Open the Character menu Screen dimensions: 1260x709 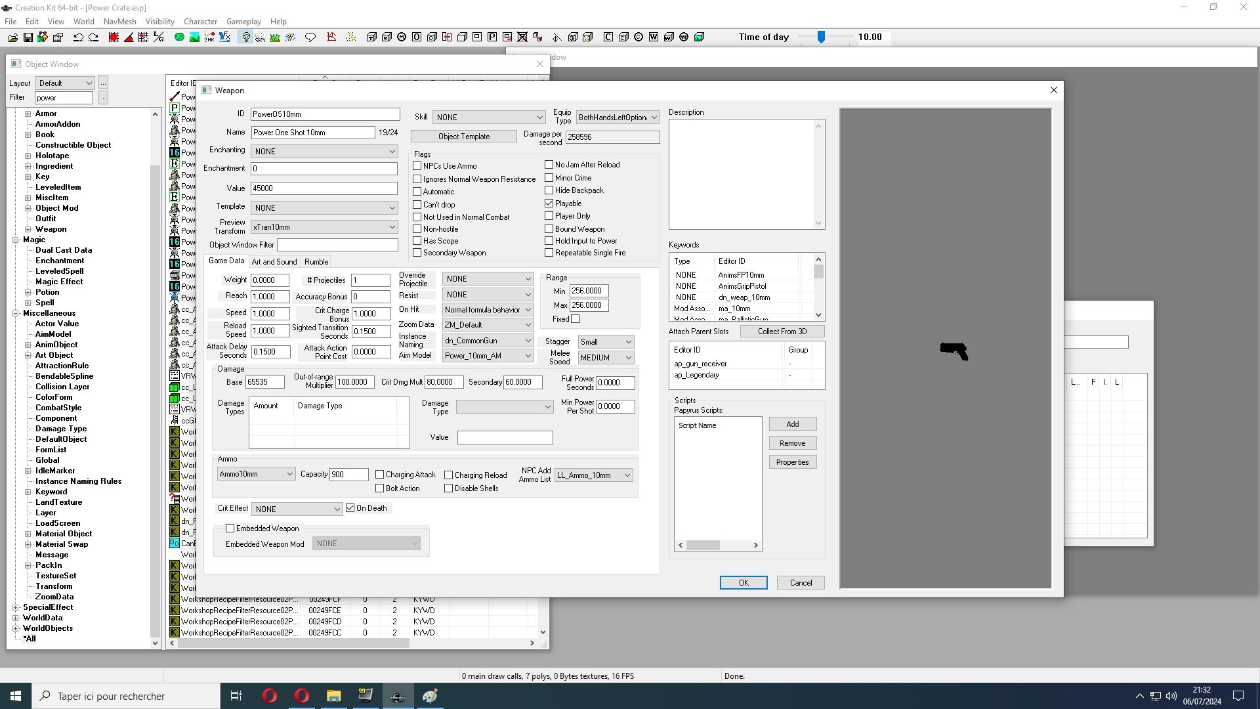pyautogui.click(x=200, y=22)
